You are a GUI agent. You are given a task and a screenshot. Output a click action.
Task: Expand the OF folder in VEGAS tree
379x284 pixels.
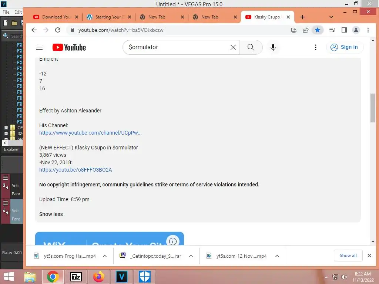6,128
